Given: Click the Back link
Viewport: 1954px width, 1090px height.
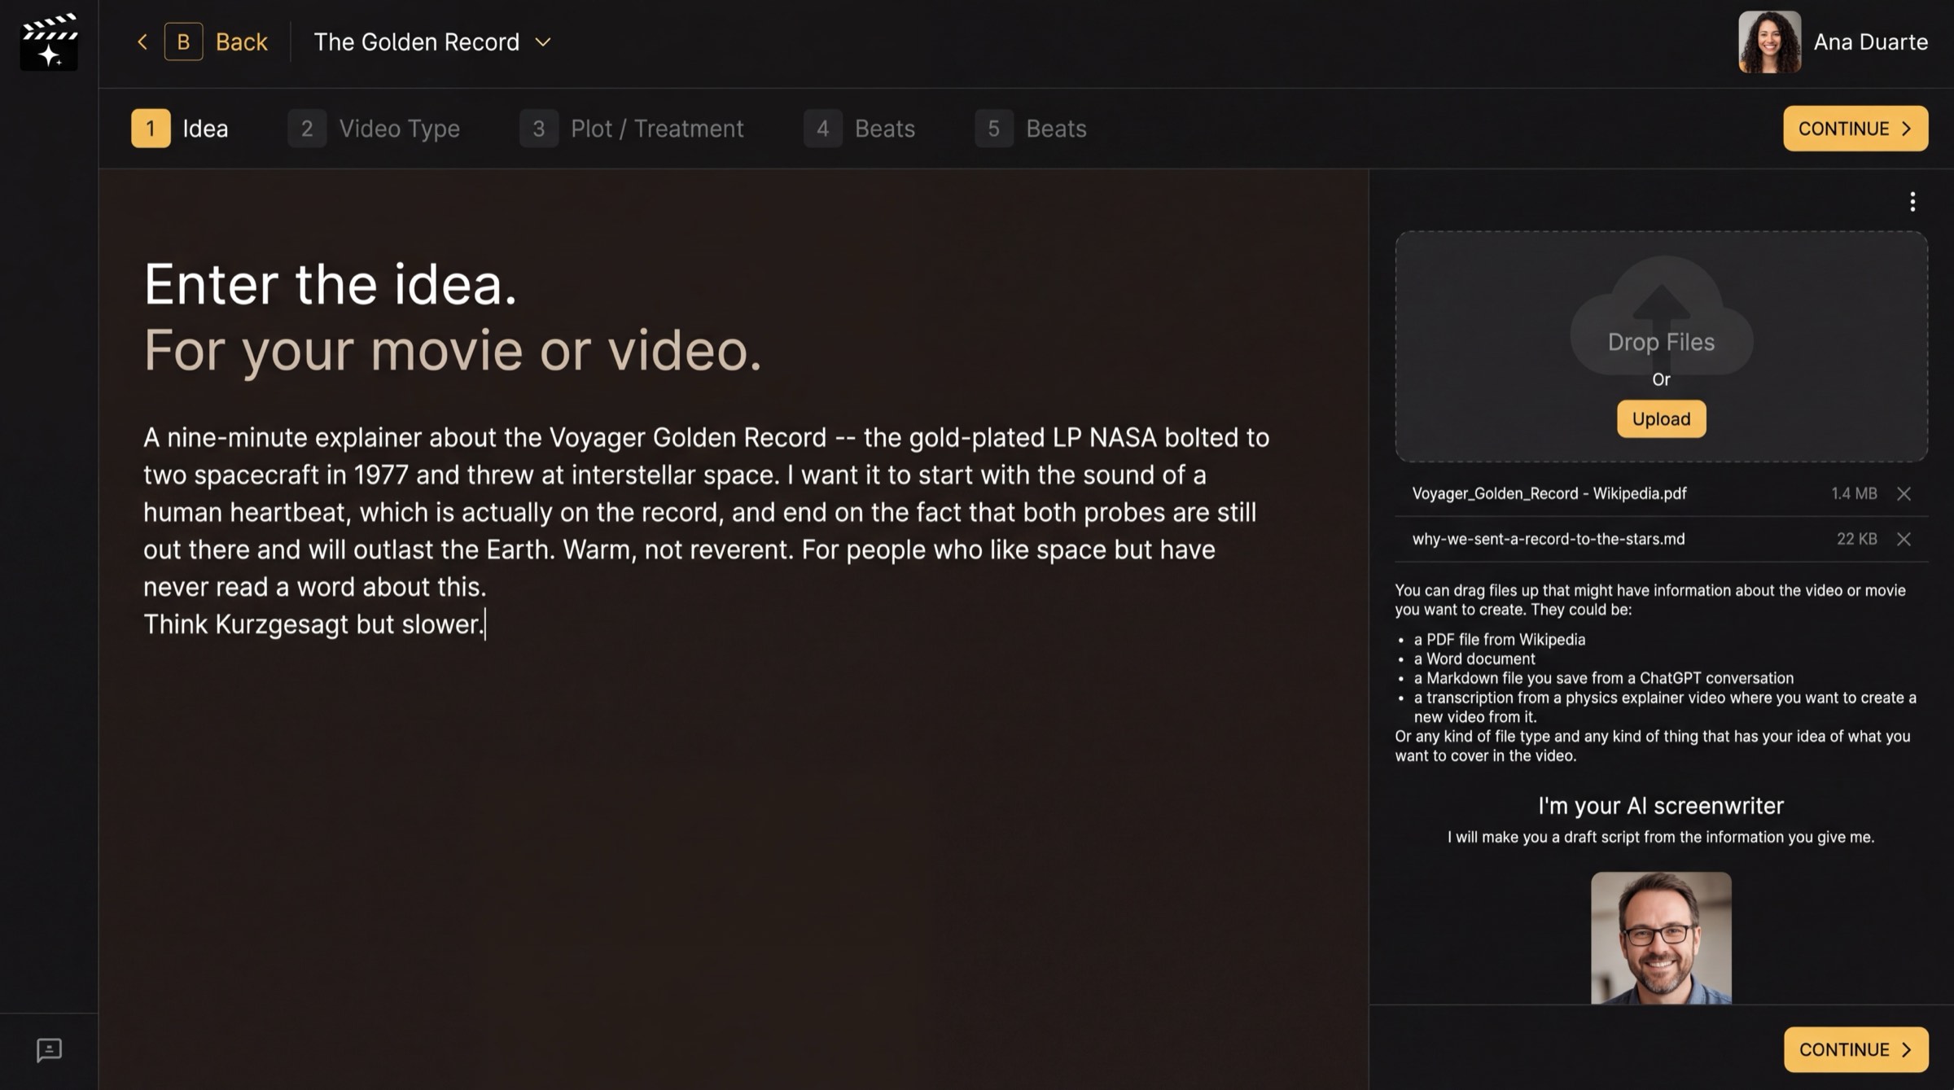Looking at the screenshot, I should point(241,42).
